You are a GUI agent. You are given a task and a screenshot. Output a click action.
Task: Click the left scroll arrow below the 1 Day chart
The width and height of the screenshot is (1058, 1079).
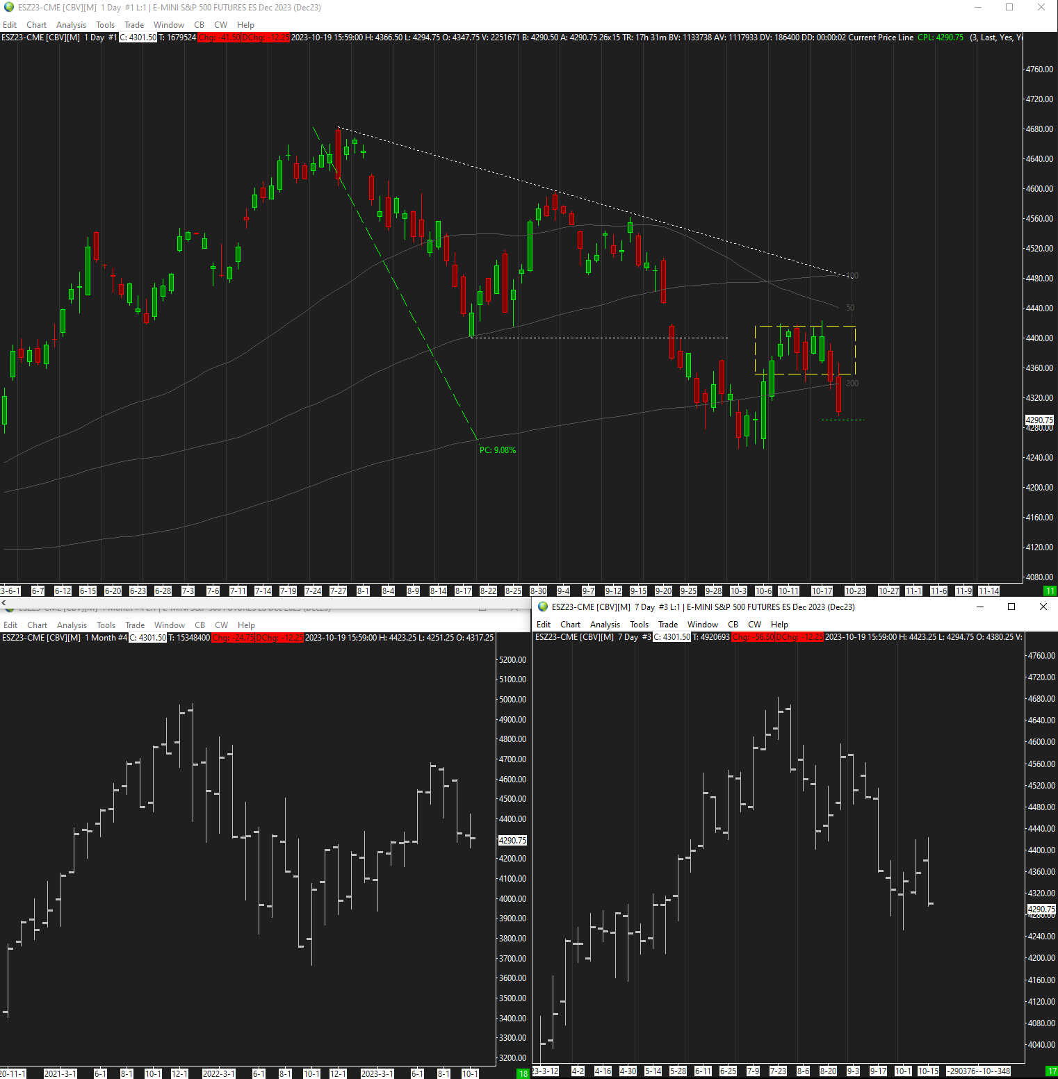pyautogui.click(x=3, y=602)
